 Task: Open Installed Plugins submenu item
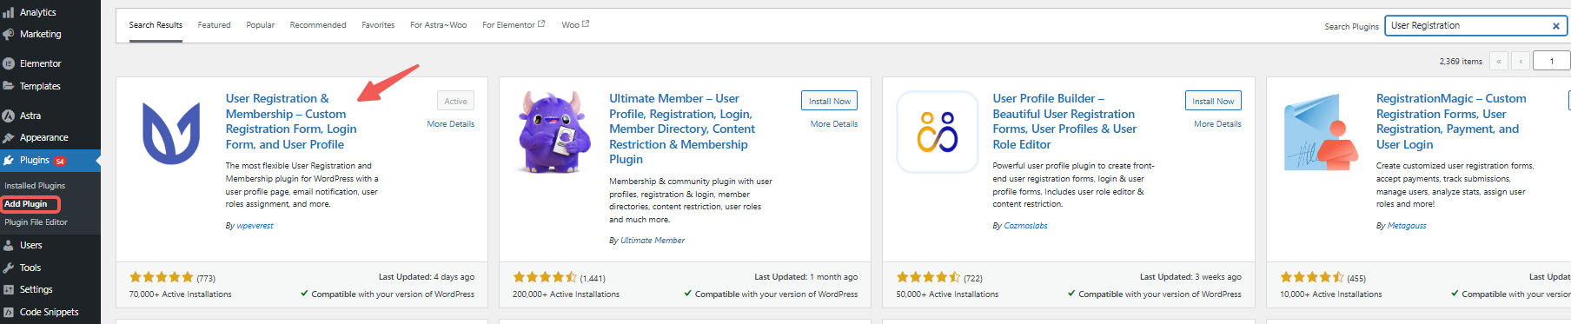click(x=35, y=186)
